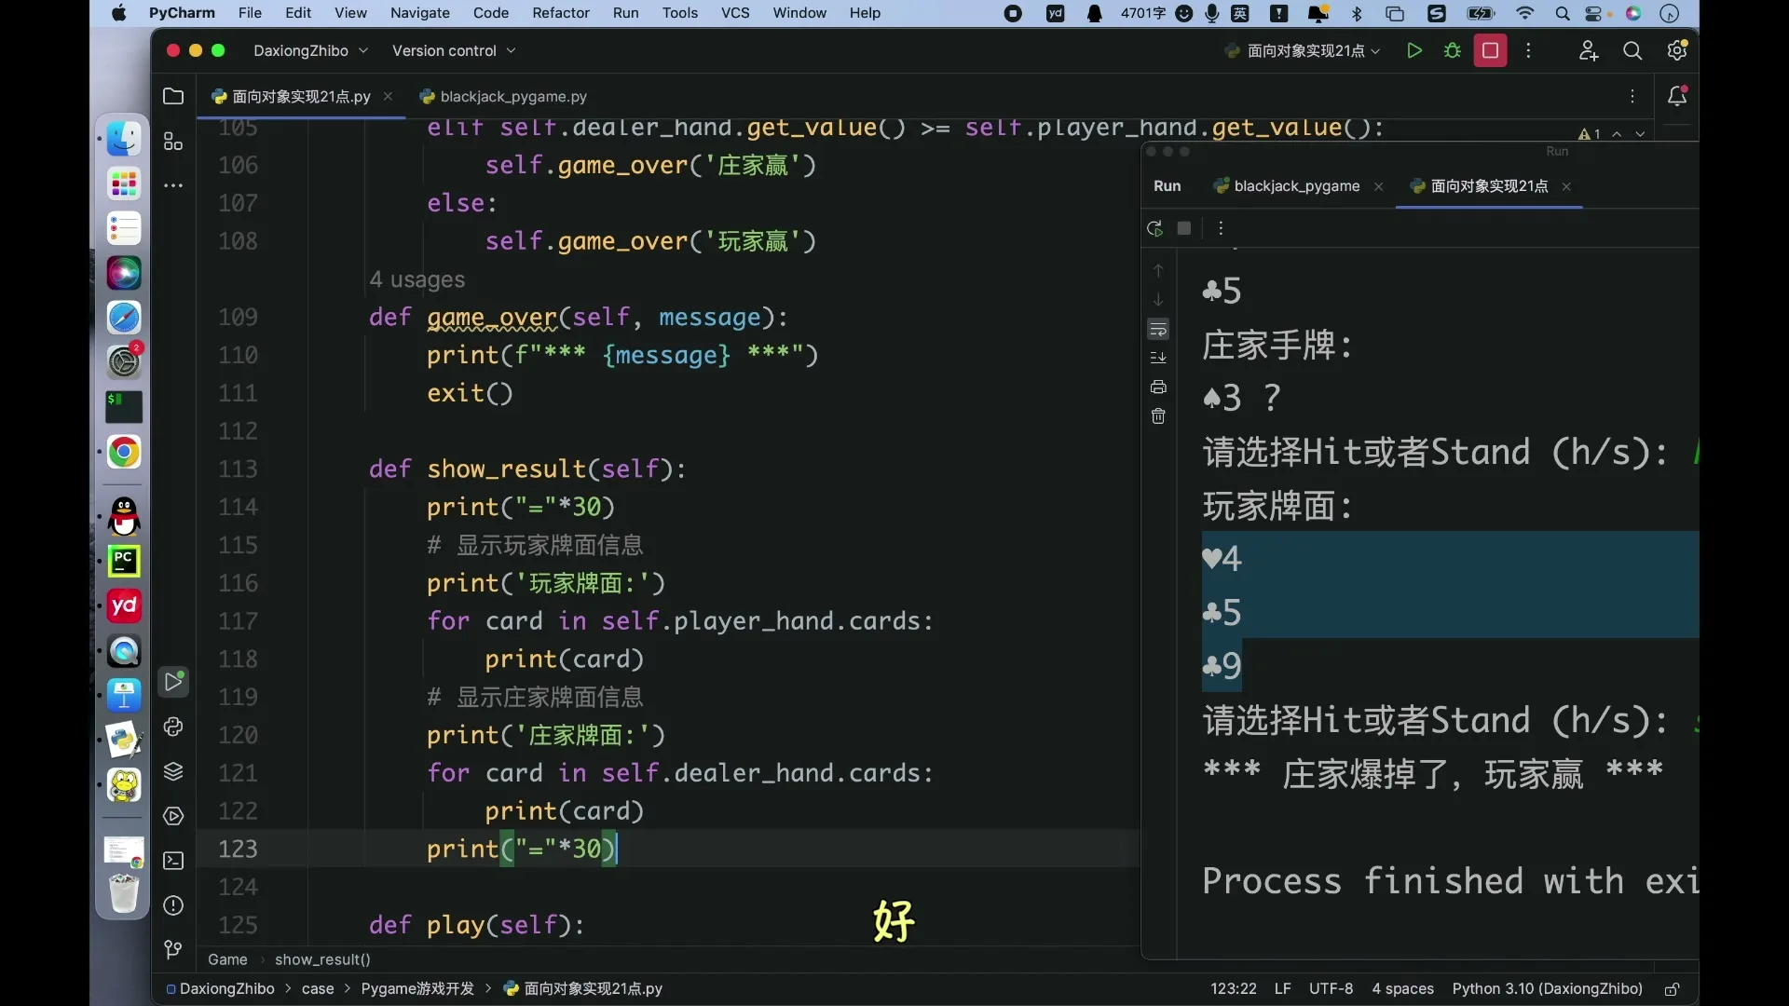Rerun program in Run panel
Image resolution: width=1789 pixels, height=1006 pixels.
click(1155, 228)
